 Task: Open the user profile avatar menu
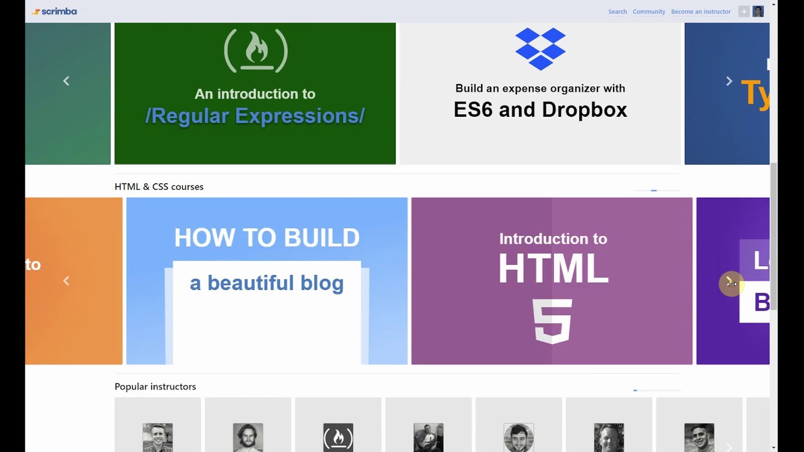(x=758, y=11)
